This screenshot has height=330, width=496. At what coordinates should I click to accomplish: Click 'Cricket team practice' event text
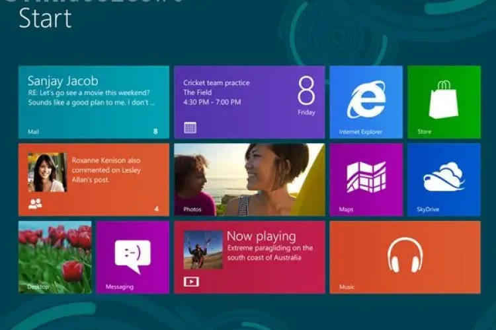(x=216, y=82)
